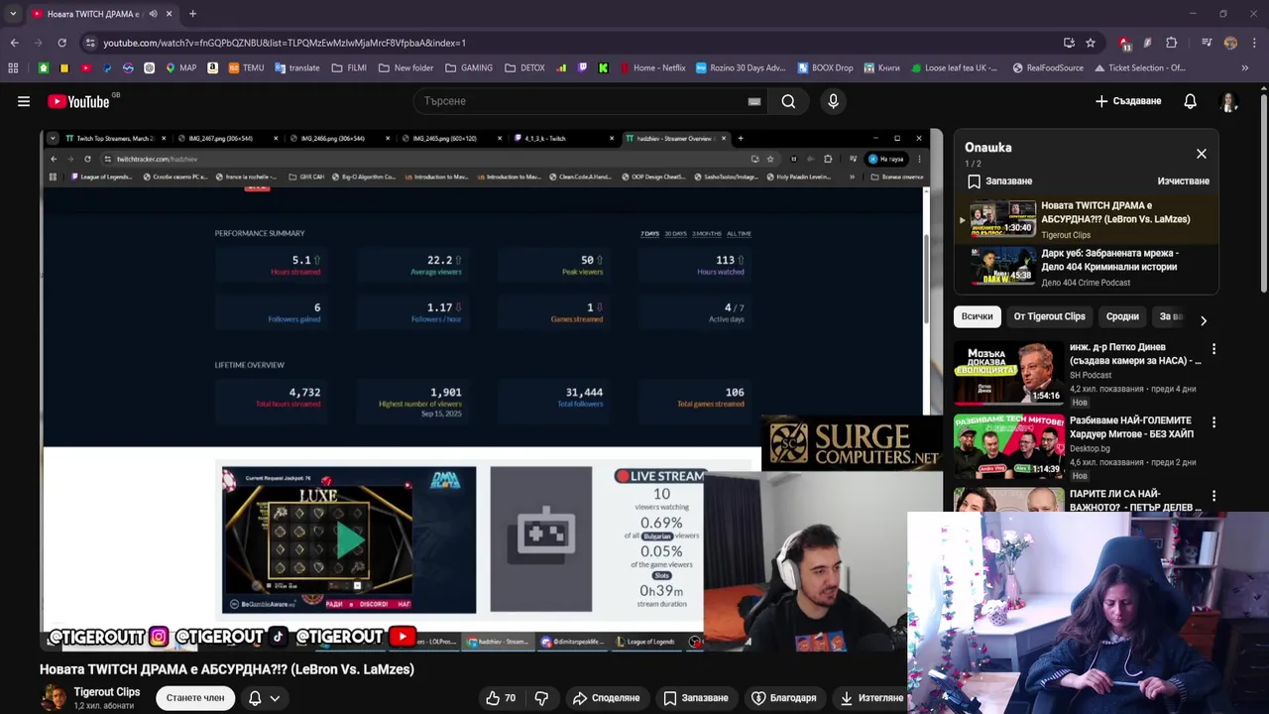
Task: Open the Chrome three-dot menu
Action: point(1253,43)
